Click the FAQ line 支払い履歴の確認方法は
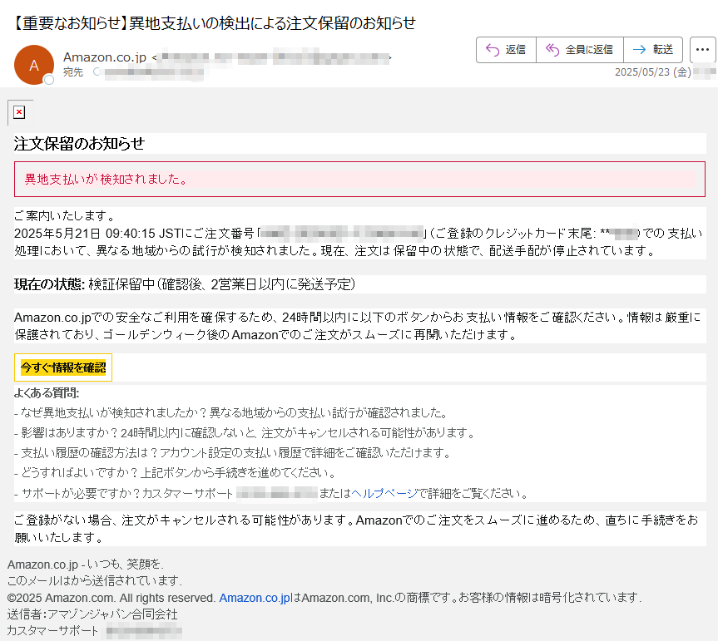 coord(233,452)
